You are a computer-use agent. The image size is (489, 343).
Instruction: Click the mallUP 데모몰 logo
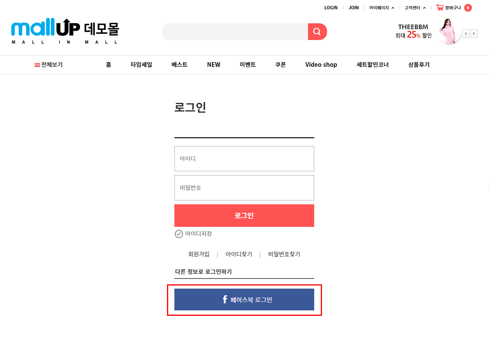click(65, 31)
